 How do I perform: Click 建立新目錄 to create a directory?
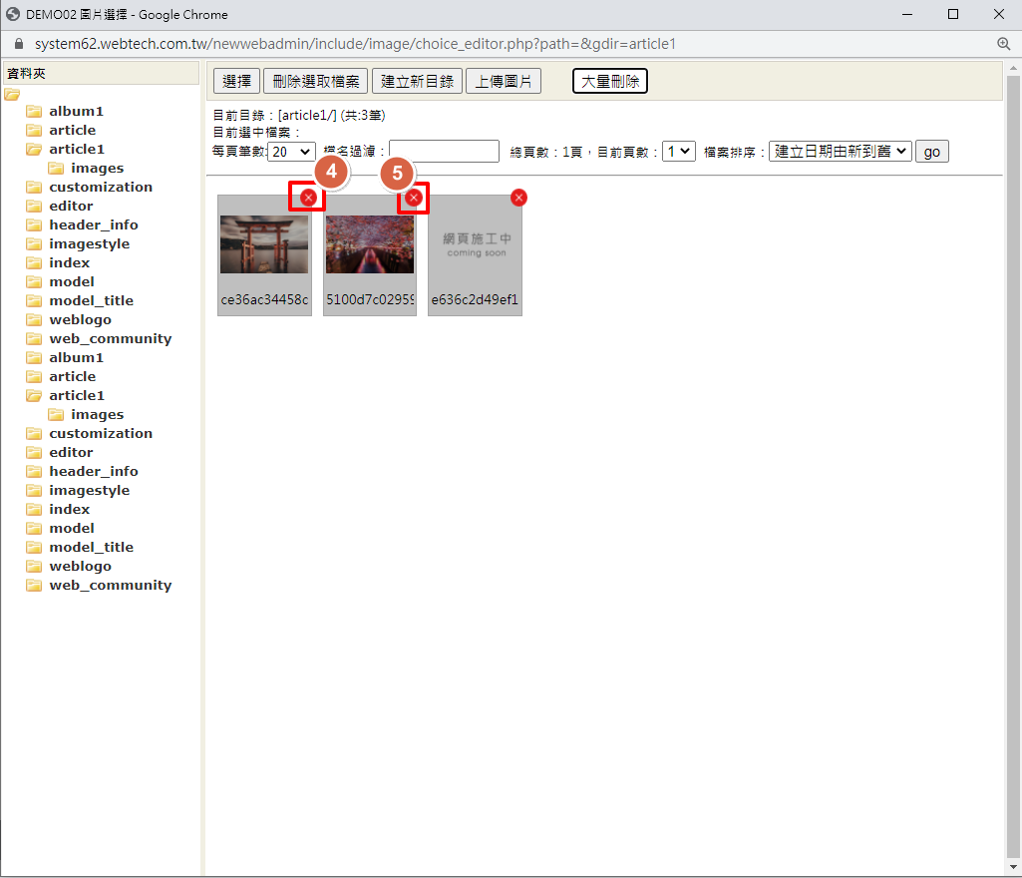pos(417,82)
